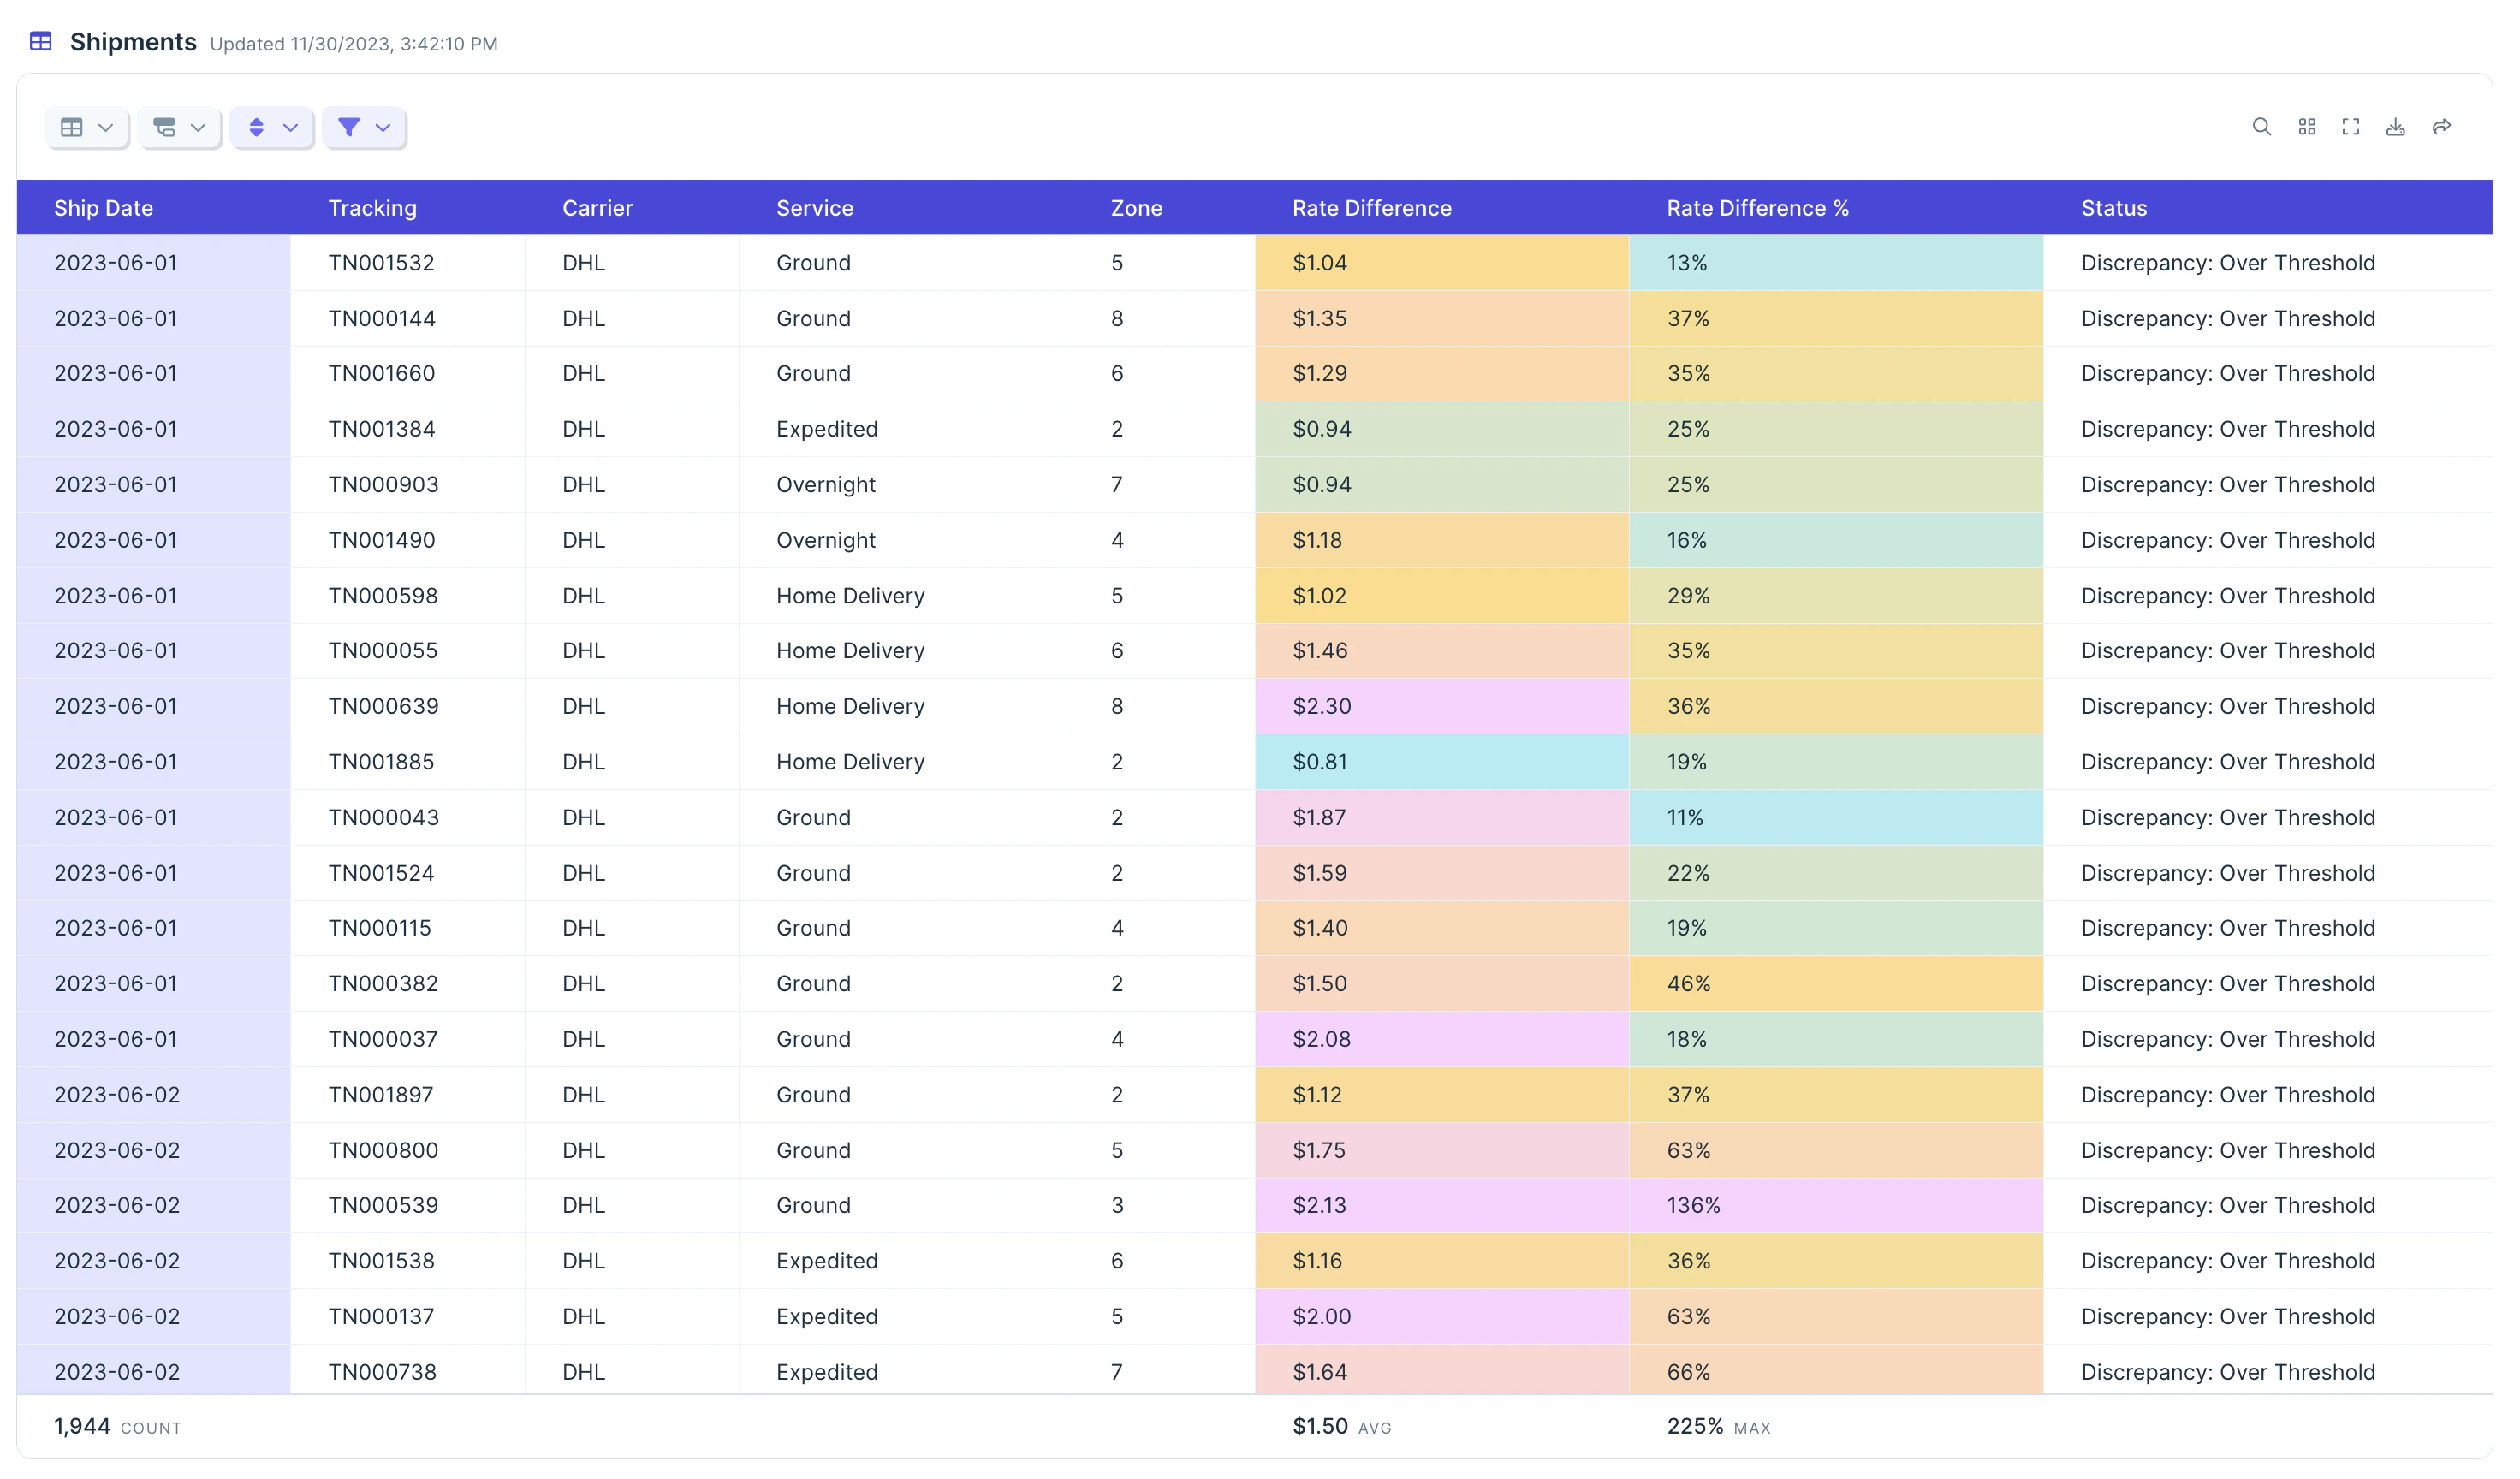Open the four-squares grid view icon

[x=2306, y=127]
